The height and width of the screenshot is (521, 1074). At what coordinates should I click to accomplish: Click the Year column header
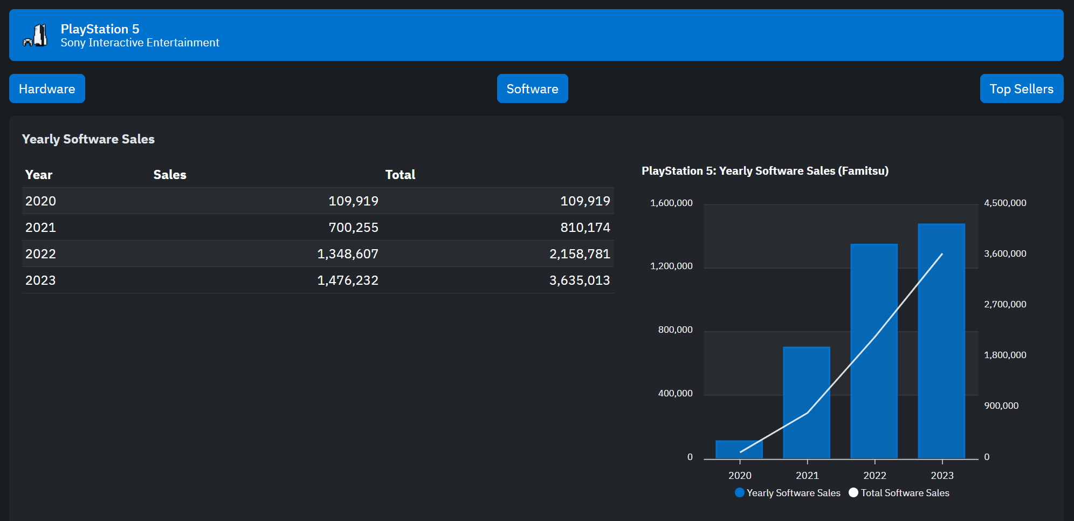coord(39,175)
